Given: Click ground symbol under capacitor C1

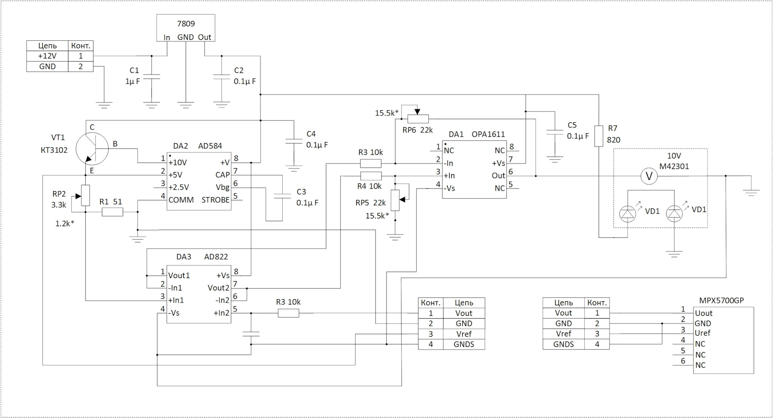Looking at the screenshot, I should [x=151, y=105].
